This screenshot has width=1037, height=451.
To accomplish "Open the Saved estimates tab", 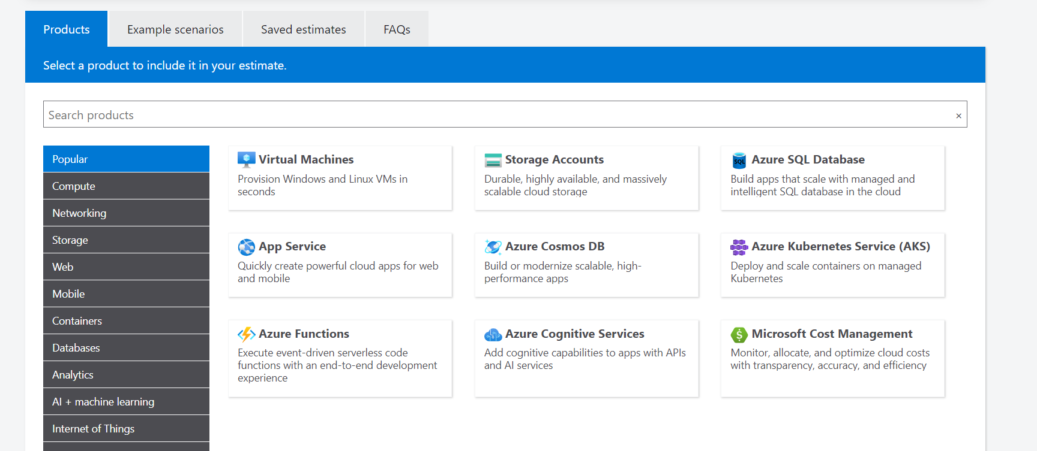I will pyautogui.click(x=304, y=29).
